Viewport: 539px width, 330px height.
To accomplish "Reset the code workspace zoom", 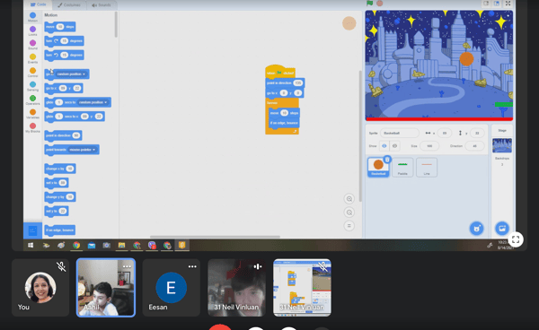I will click(349, 226).
